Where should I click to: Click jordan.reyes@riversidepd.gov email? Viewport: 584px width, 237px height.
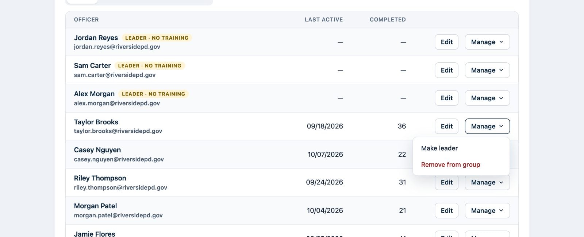point(117,47)
